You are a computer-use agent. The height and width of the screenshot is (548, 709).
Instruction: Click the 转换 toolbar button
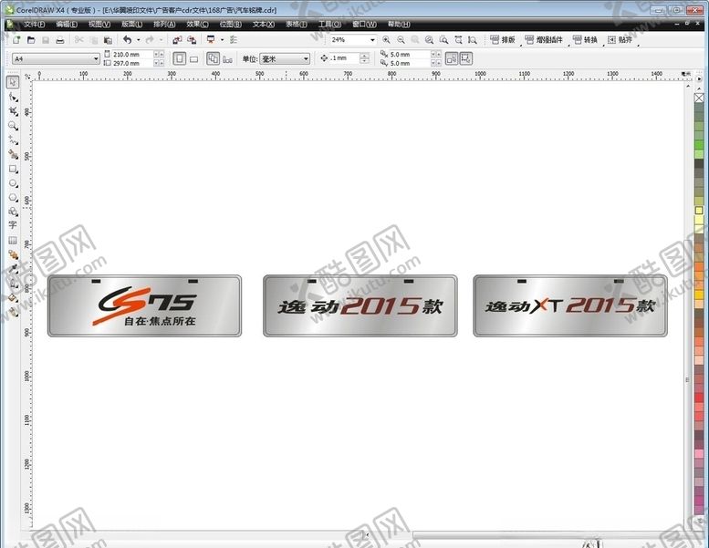[x=585, y=40]
